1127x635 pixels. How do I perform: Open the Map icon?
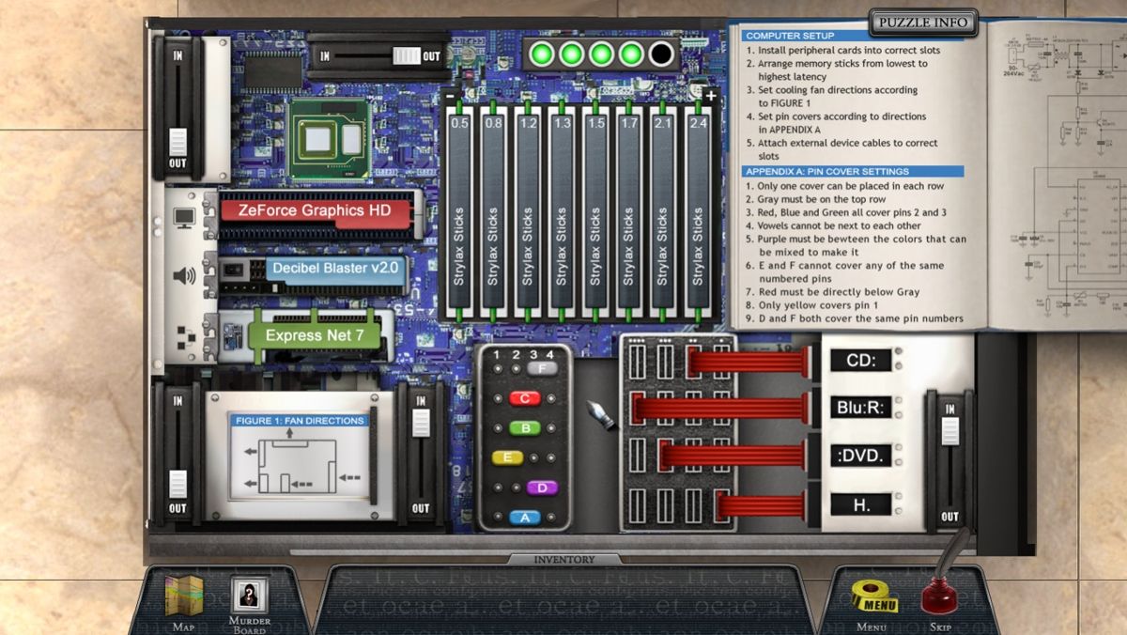(x=184, y=596)
